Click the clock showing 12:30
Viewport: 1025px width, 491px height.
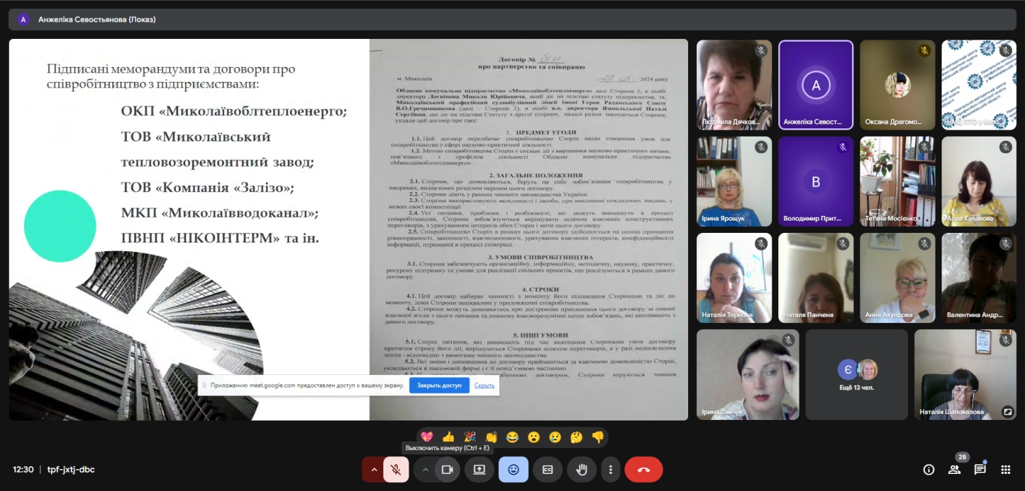(23, 470)
